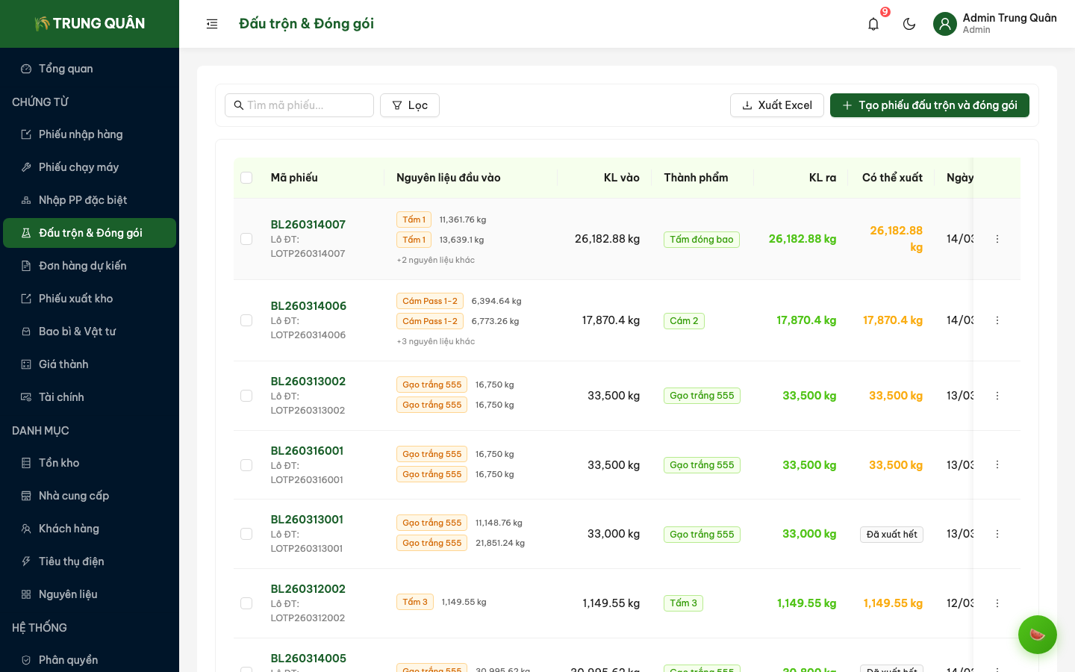The height and width of the screenshot is (672, 1075).
Task: Open the notifications bell icon
Action: tap(873, 24)
